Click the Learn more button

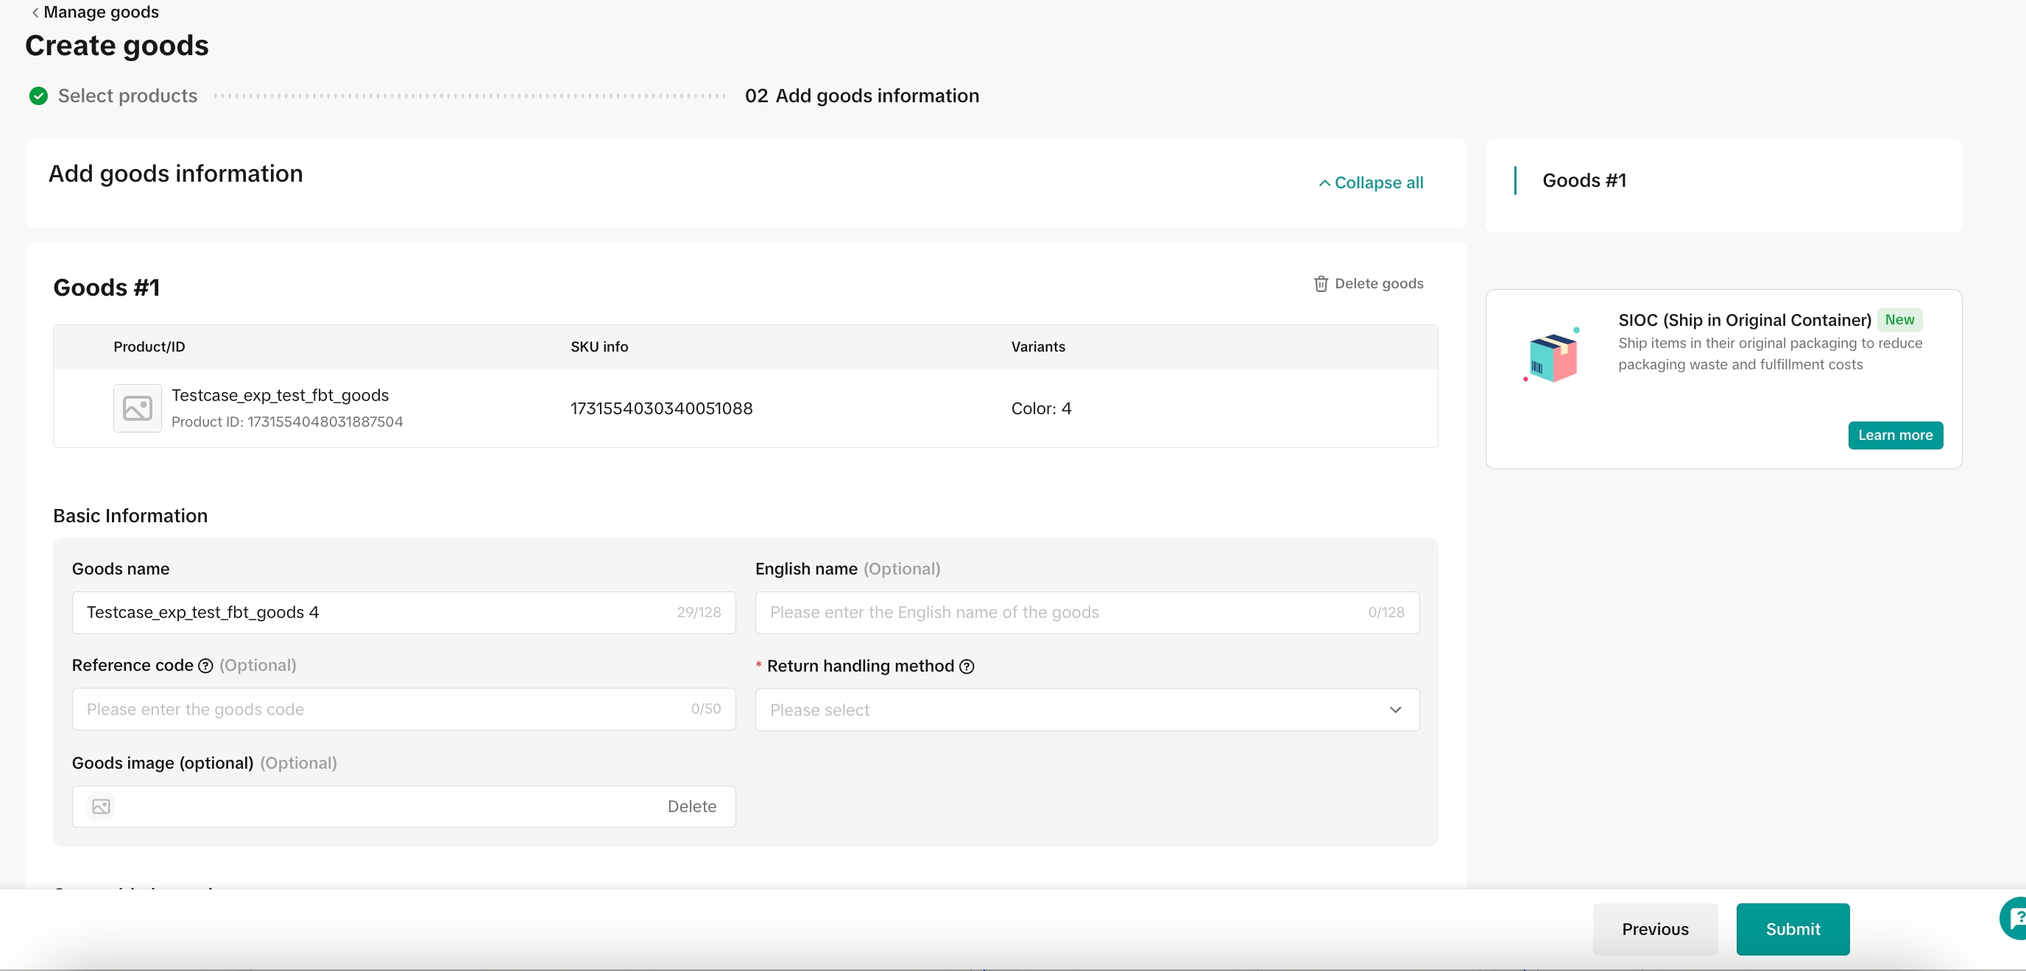tap(1895, 435)
